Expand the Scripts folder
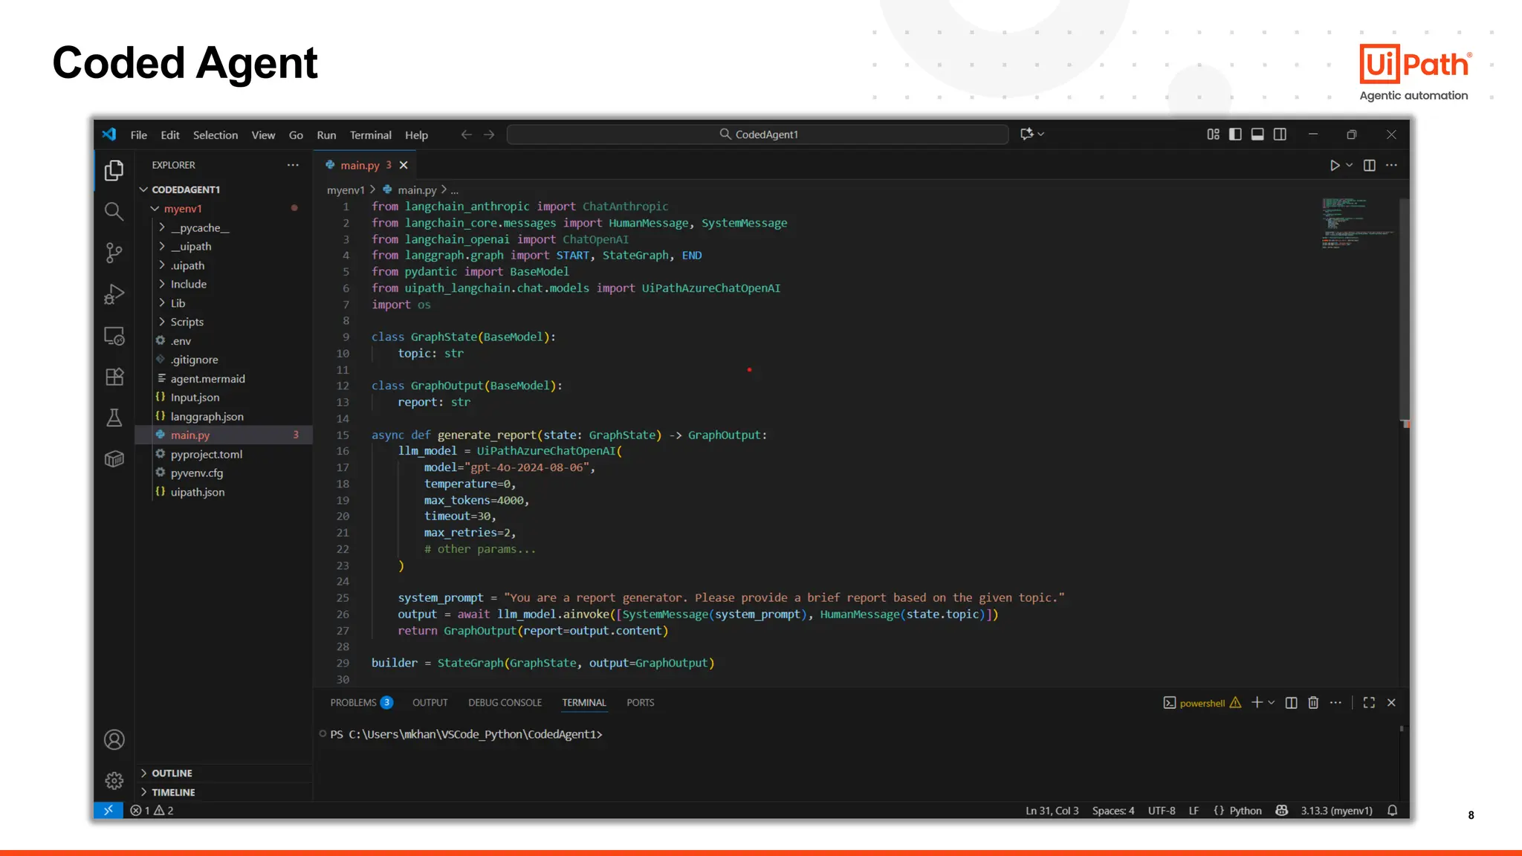This screenshot has width=1522, height=856. (x=187, y=322)
